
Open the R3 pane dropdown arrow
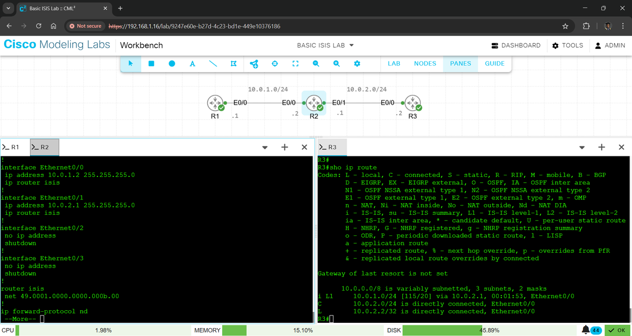click(582, 147)
